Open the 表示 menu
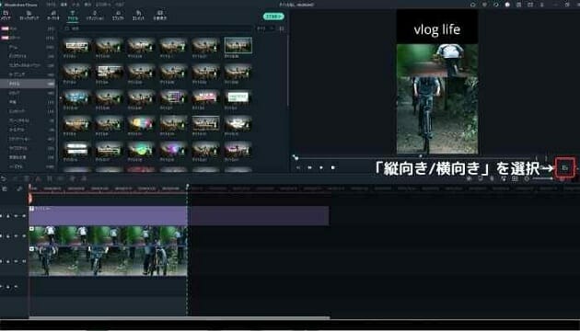Screen dimensions: 580x331 click(87, 5)
